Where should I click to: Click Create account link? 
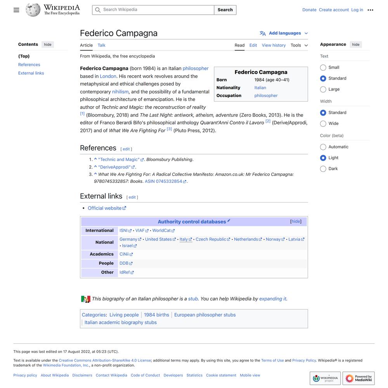click(334, 10)
